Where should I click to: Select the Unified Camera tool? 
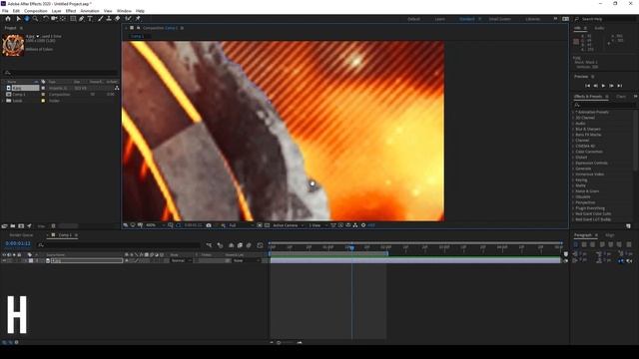point(54,19)
